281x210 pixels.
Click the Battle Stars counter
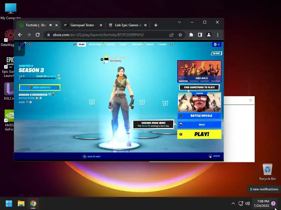pos(30,98)
